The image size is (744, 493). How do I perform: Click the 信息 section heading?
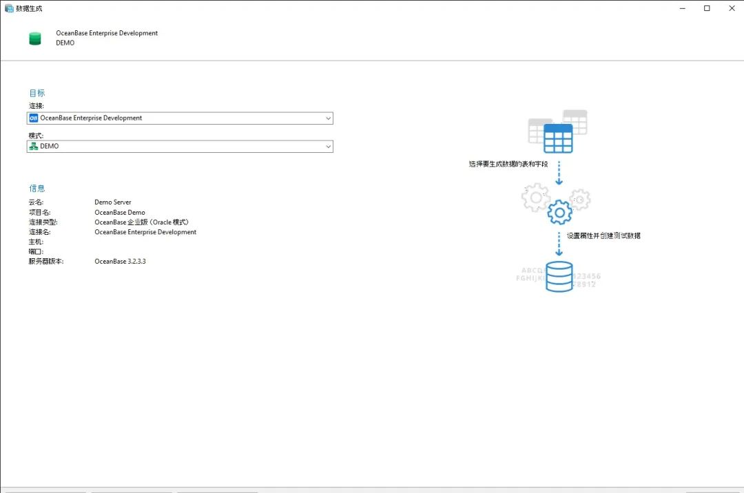[37, 188]
